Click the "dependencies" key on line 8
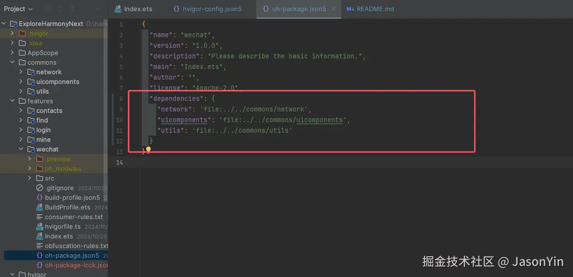573x277 pixels. tap(176, 98)
